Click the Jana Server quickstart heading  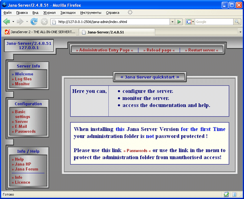click(x=150, y=77)
